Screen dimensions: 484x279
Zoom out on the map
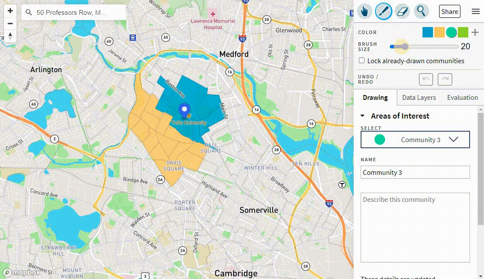pyautogui.click(x=10, y=24)
